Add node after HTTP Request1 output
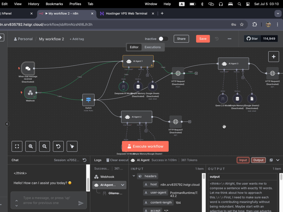Screen dimensions: 283x212 (190, 122)
